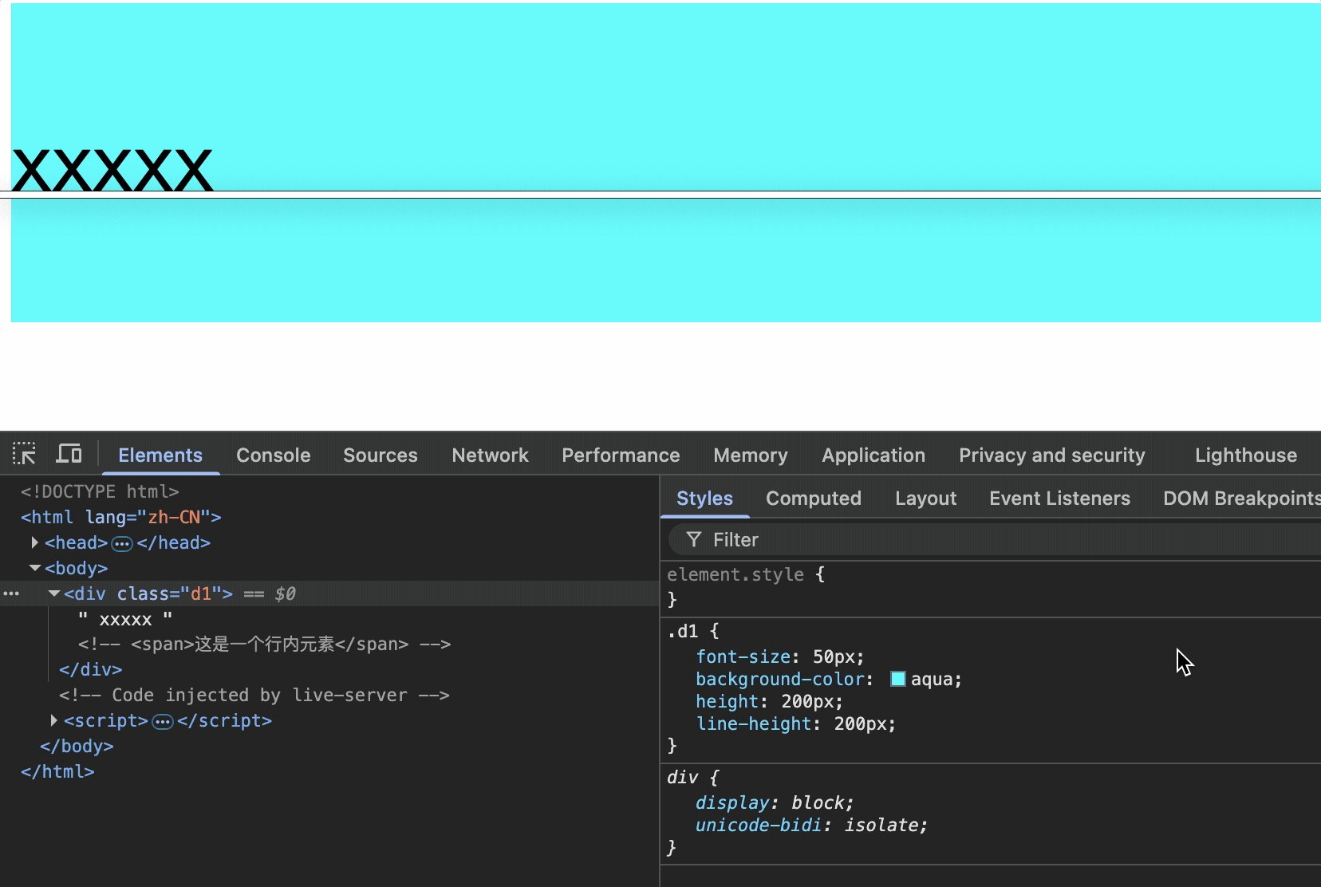Open the Lighthouse tab
The height and width of the screenshot is (887, 1321).
[1246, 455]
